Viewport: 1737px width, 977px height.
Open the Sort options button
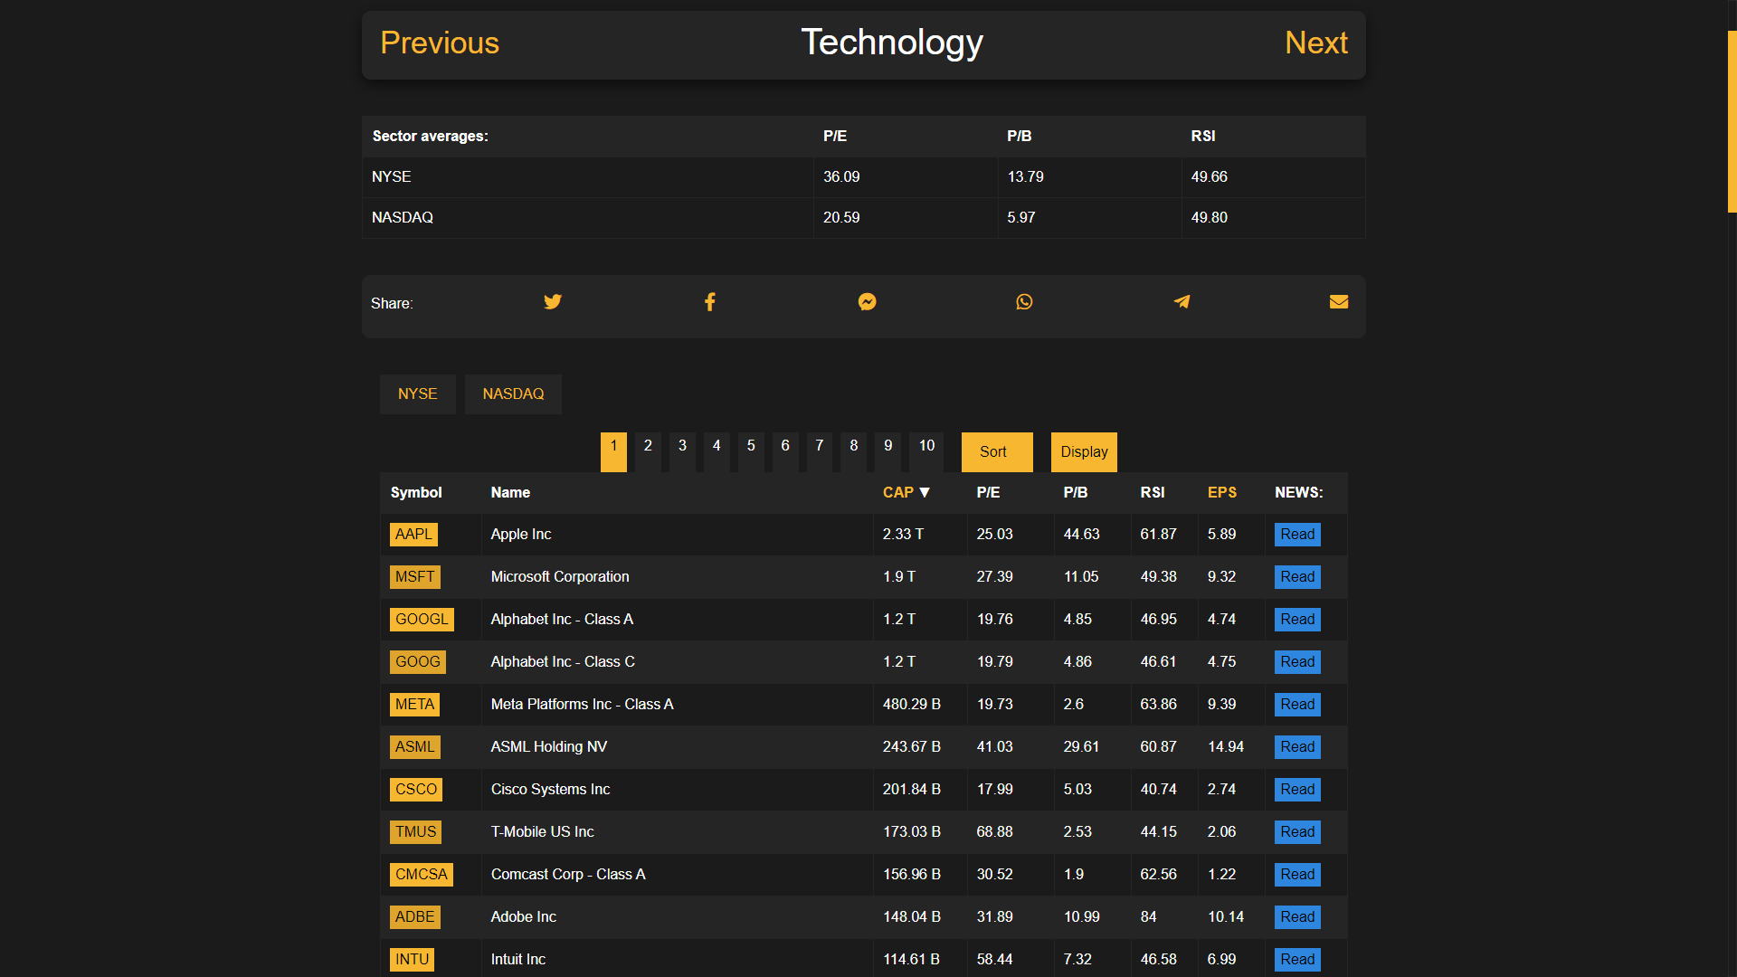coord(996,452)
